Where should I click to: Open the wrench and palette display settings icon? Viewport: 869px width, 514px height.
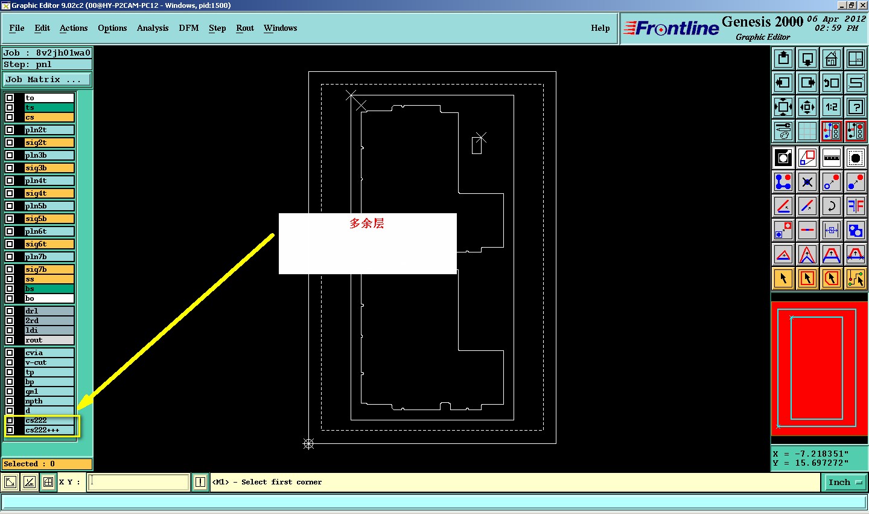[783, 131]
